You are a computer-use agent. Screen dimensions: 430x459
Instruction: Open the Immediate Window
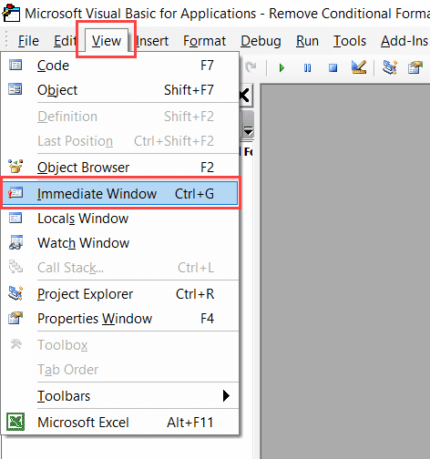pos(120,193)
